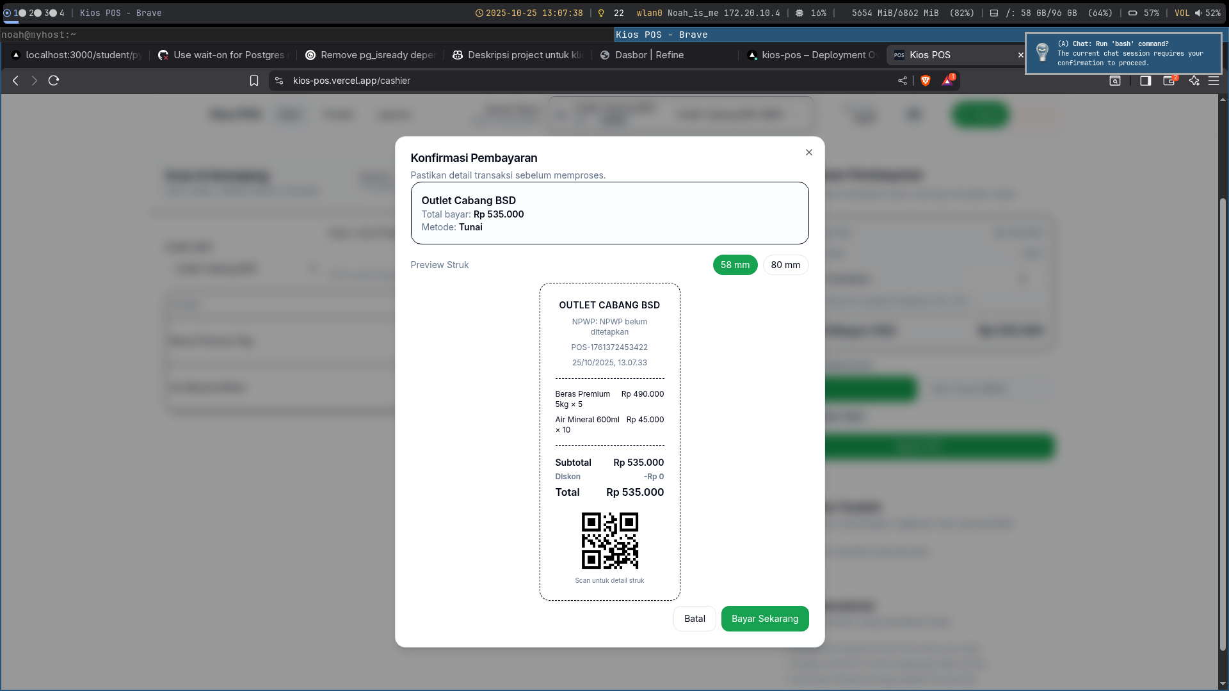1229x691 pixels.
Task: Click the site settings icon beside the URL
Action: point(279,81)
